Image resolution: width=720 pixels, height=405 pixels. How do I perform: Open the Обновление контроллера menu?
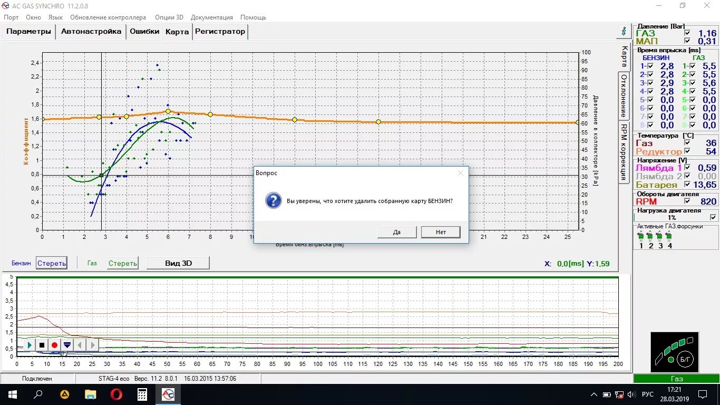click(108, 17)
